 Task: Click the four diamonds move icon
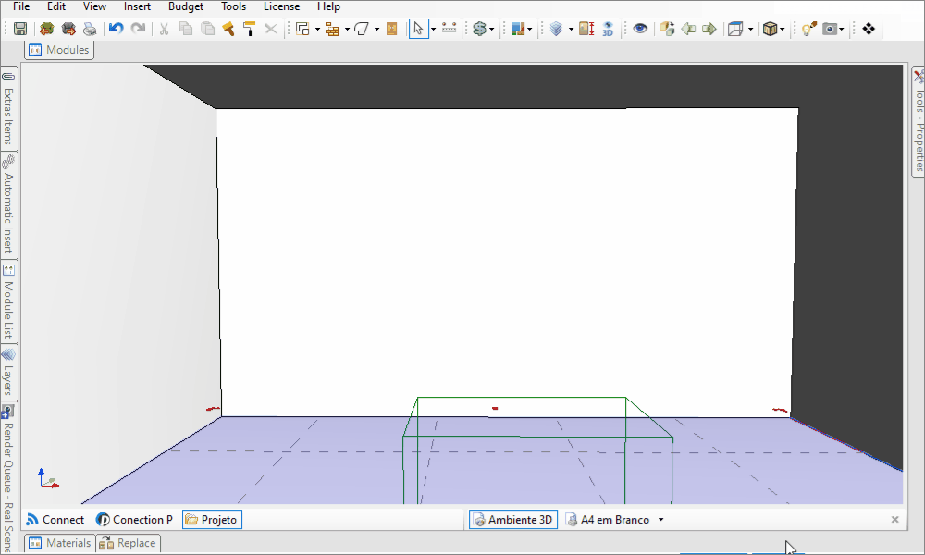pos(869,29)
